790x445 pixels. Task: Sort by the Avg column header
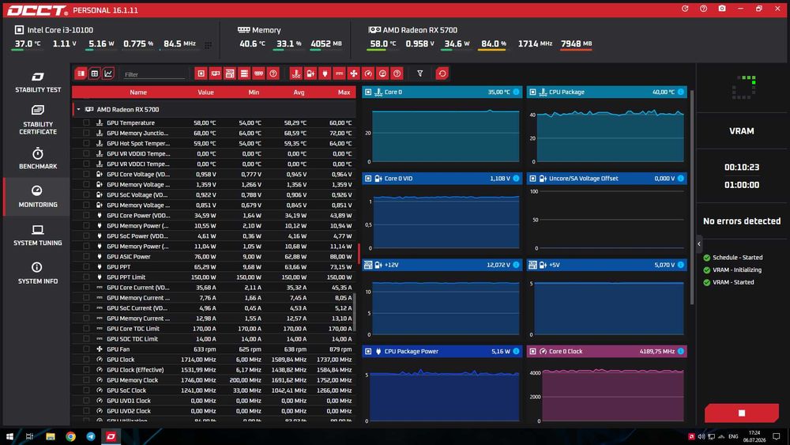click(x=299, y=92)
